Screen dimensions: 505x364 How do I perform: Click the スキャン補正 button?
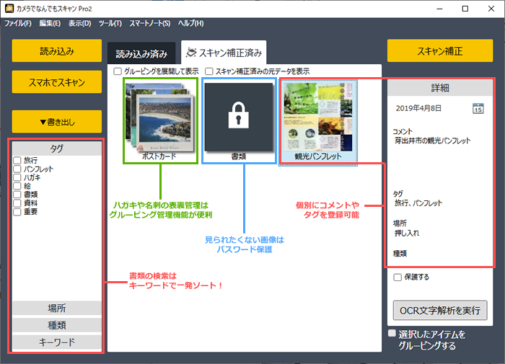click(439, 51)
